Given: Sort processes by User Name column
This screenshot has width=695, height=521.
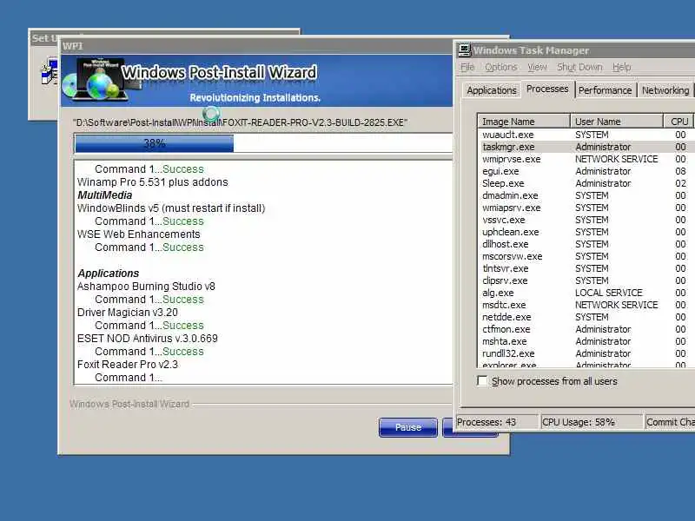Looking at the screenshot, I should coord(617,122).
